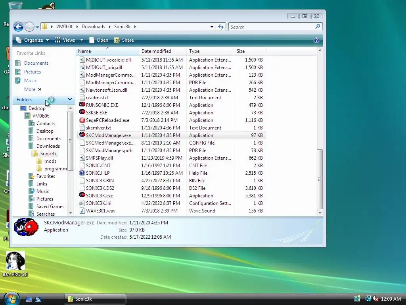
Task: Select the SegaPCReloaded.exe red icon
Action: coord(82,120)
